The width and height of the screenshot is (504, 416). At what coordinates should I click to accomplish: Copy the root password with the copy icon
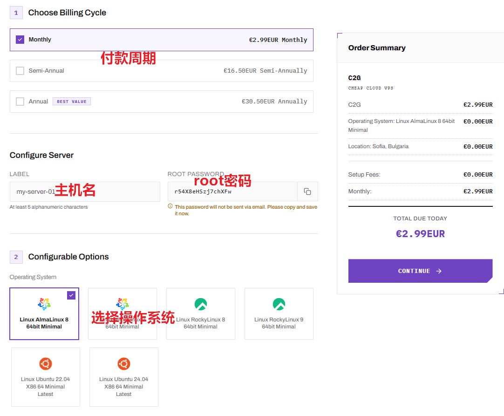(x=307, y=191)
